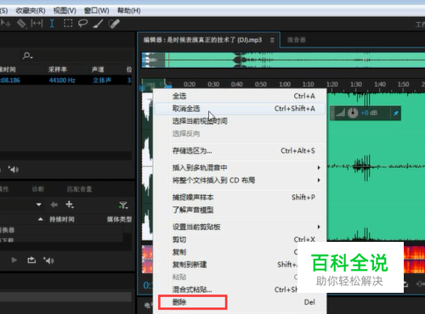Open the 收藏夹(R) menu
Viewport: 425px width, 314px height.
(x=31, y=11)
